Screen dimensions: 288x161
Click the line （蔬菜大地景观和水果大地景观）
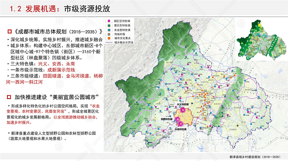pos(37,138)
